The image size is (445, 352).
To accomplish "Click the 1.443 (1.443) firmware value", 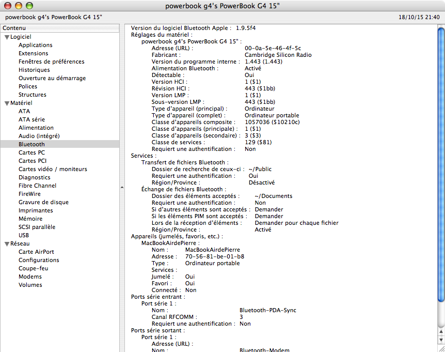I will [x=263, y=62].
